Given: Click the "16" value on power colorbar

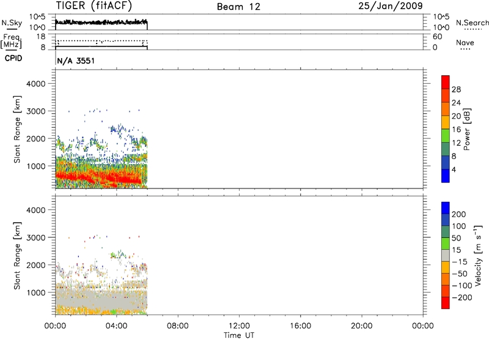Looking at the screenshot, I should 456,130.
